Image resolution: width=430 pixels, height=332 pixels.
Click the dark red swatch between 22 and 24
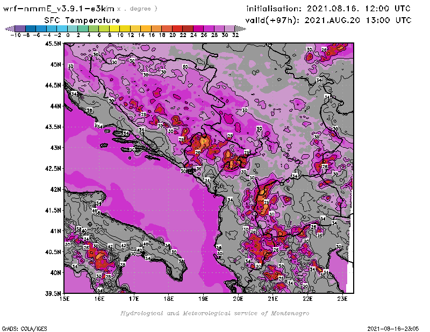point(188,28)
